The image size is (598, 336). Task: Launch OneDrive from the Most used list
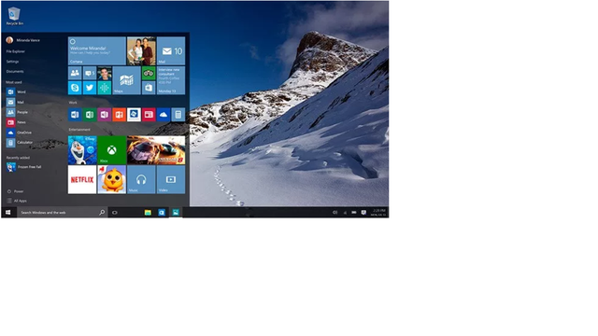click(x=19, y=133)
